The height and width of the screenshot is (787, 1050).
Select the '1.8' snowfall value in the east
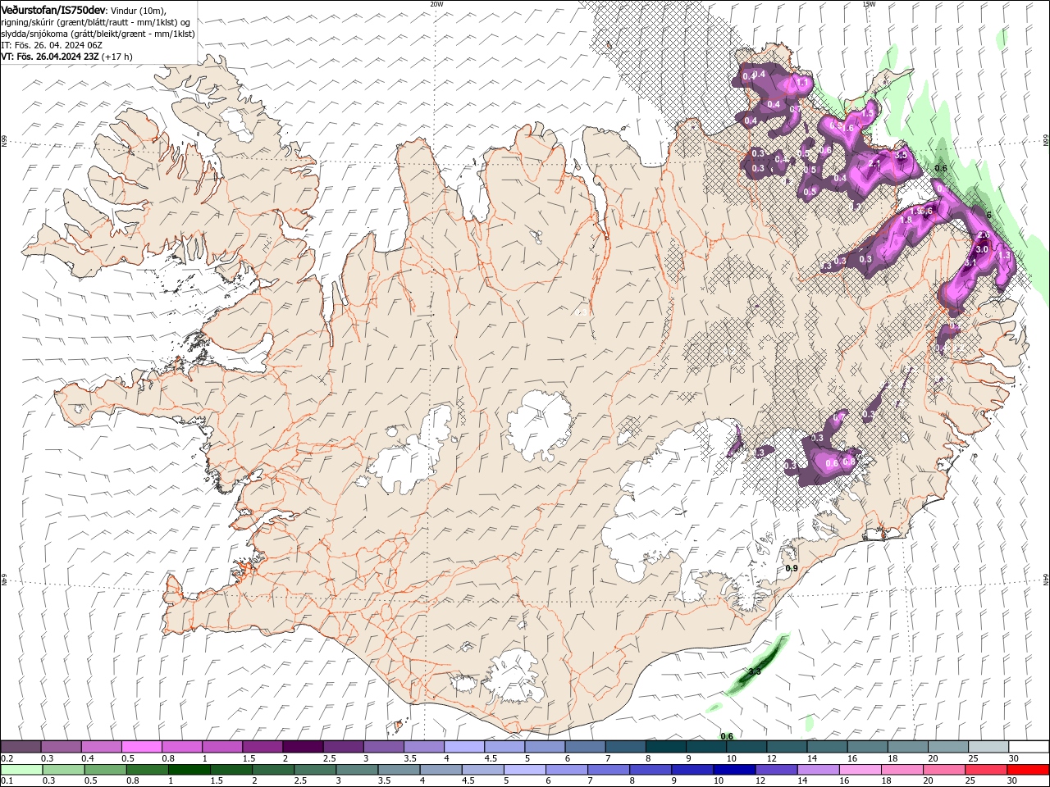tap(906, 220)
